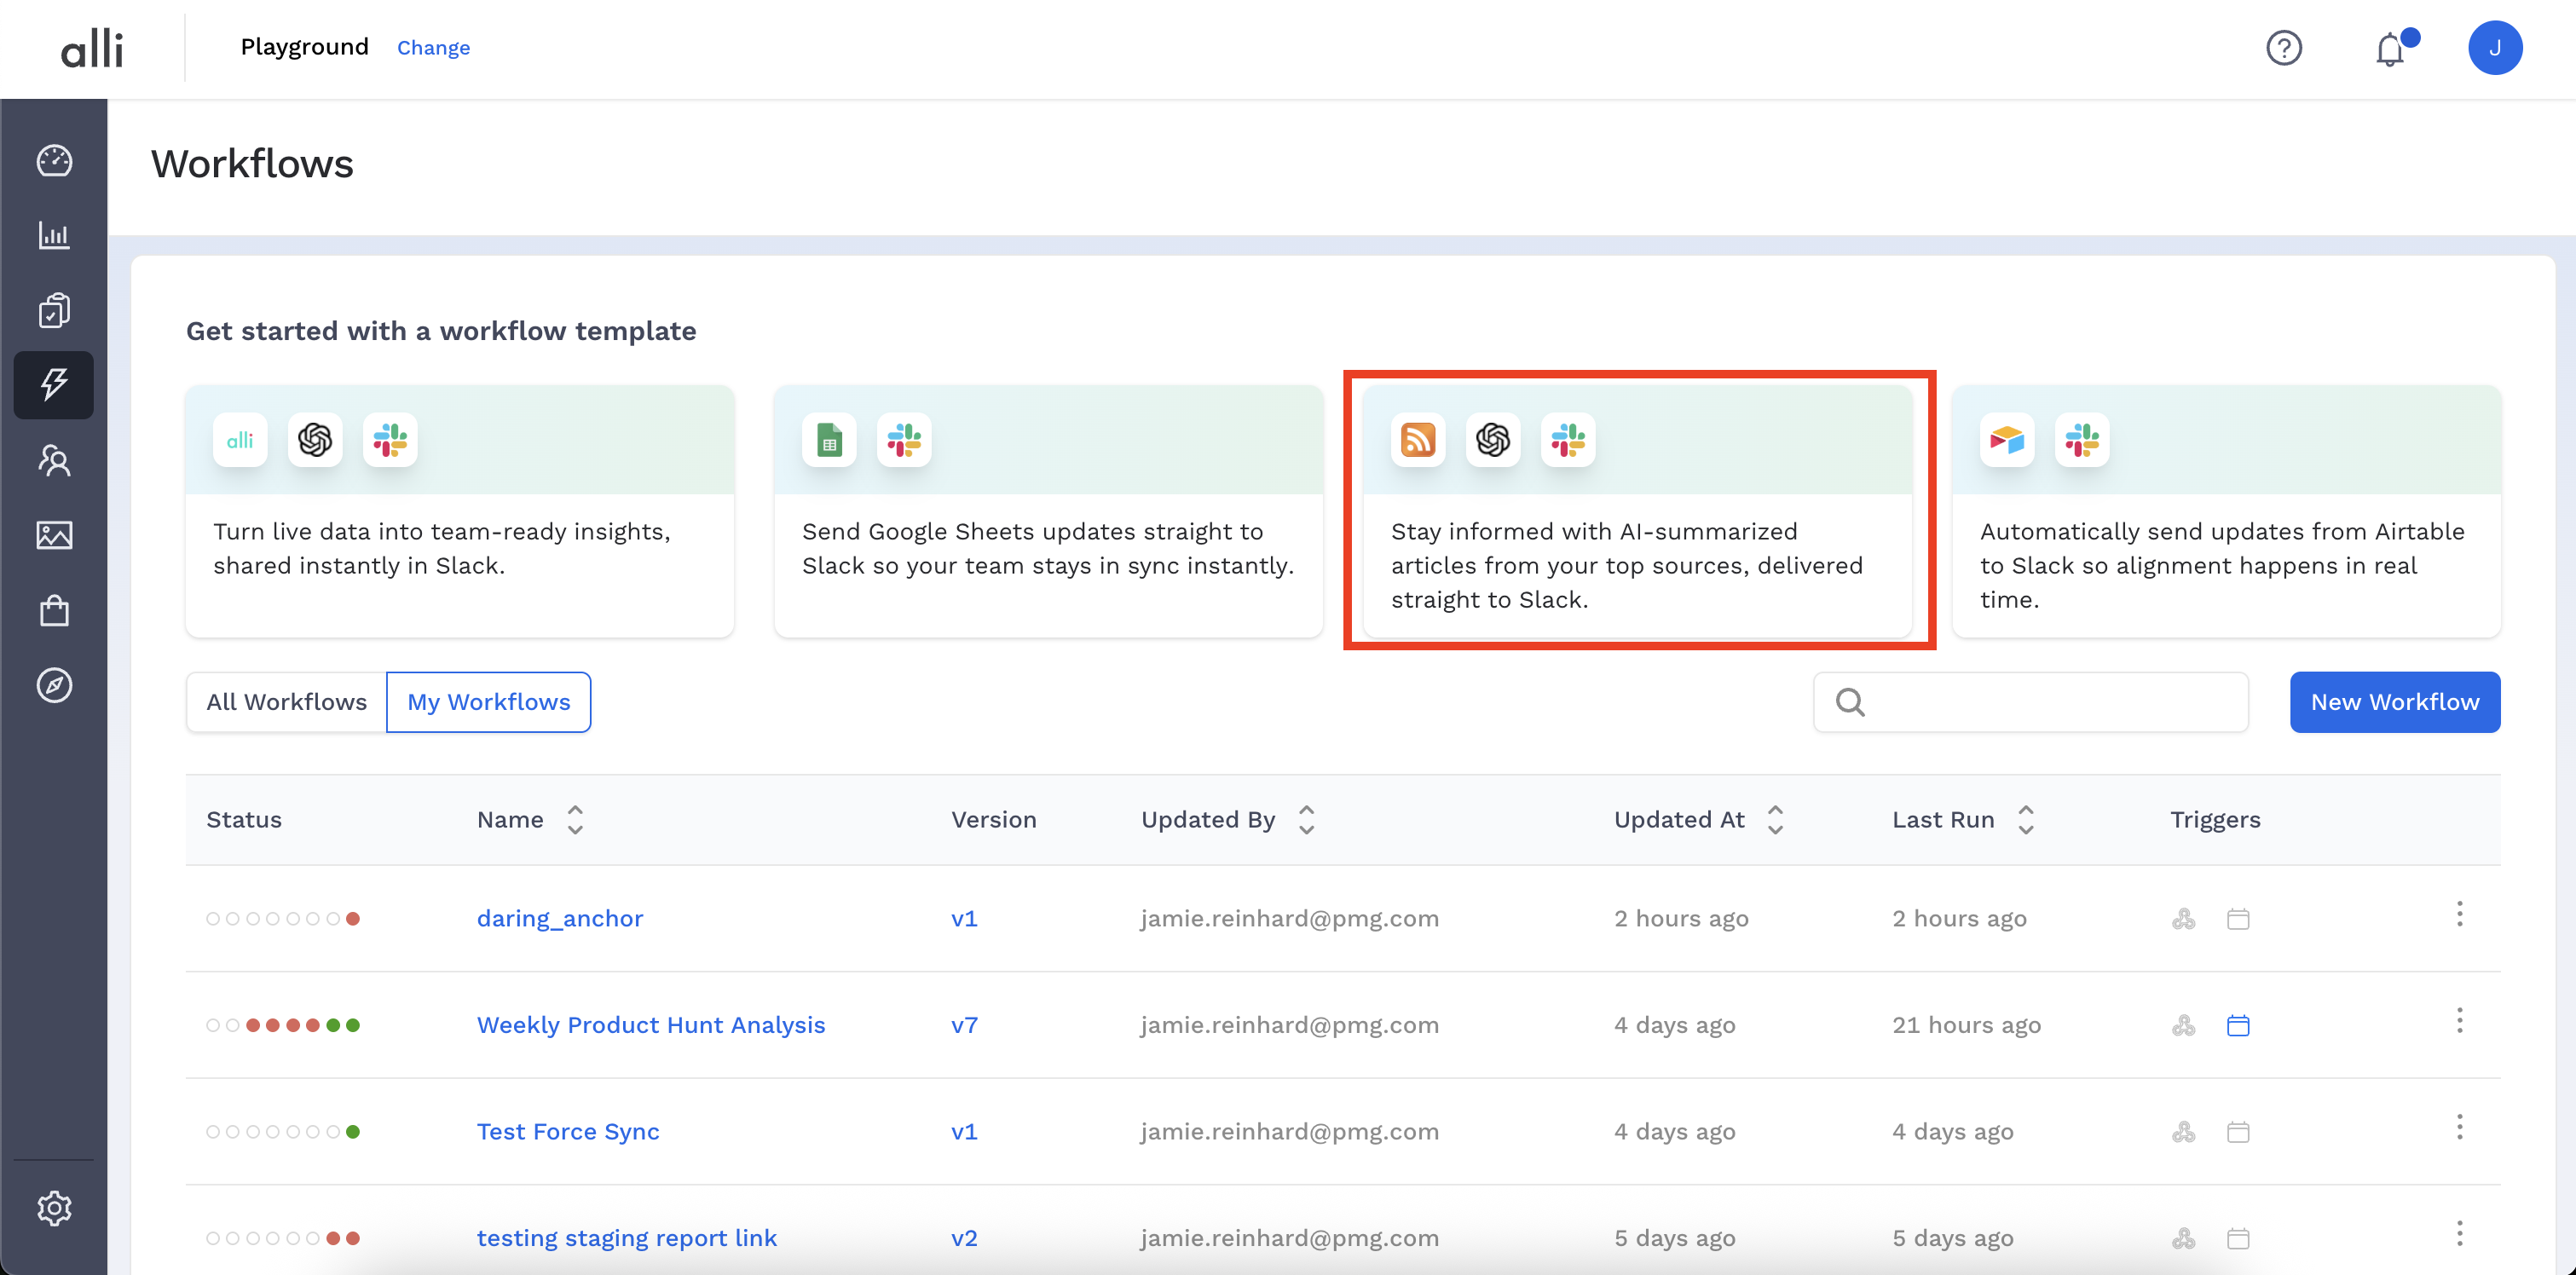
Task: Toggle webhook trigger icon for daring_anchor
Action: point(2183,918)
